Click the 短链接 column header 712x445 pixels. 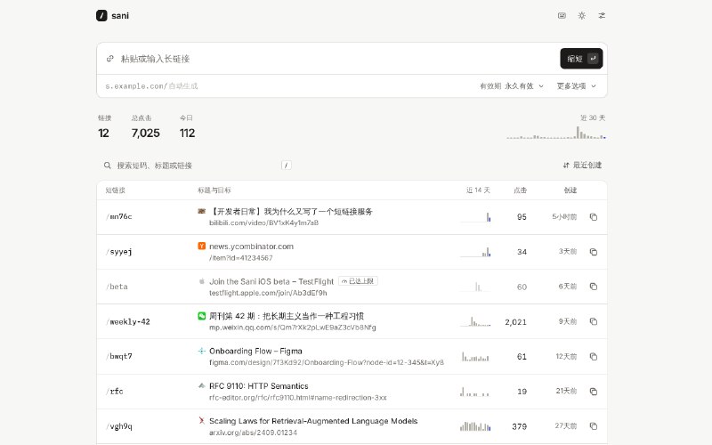pyautogui.click(x=116, y=190)
